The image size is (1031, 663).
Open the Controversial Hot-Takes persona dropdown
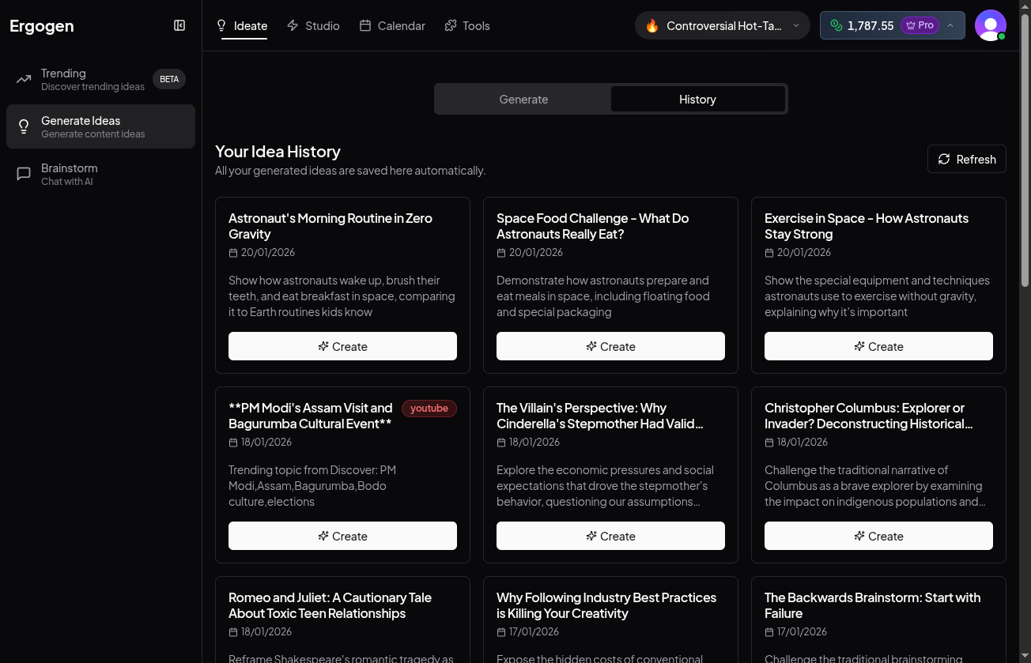click(721, 25)
